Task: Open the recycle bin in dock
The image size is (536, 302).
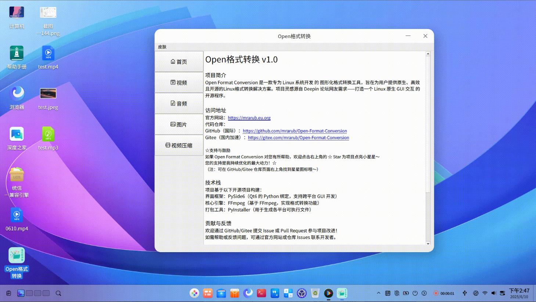Action: coord(315,293)
